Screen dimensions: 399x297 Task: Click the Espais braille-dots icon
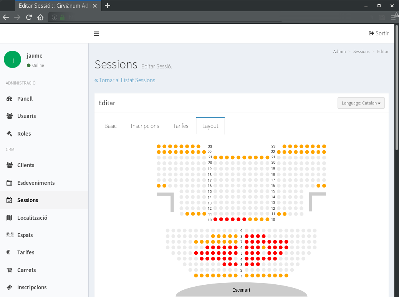(10, 235)
